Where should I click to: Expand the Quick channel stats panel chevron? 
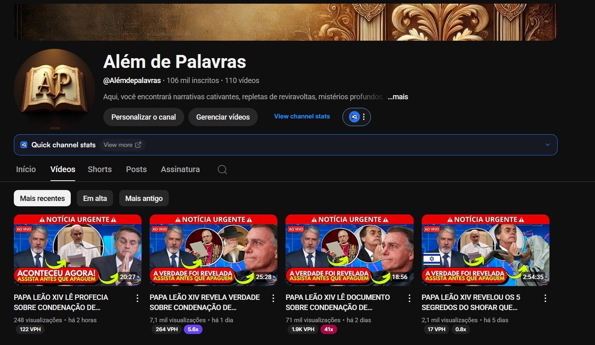click(547, 145)
